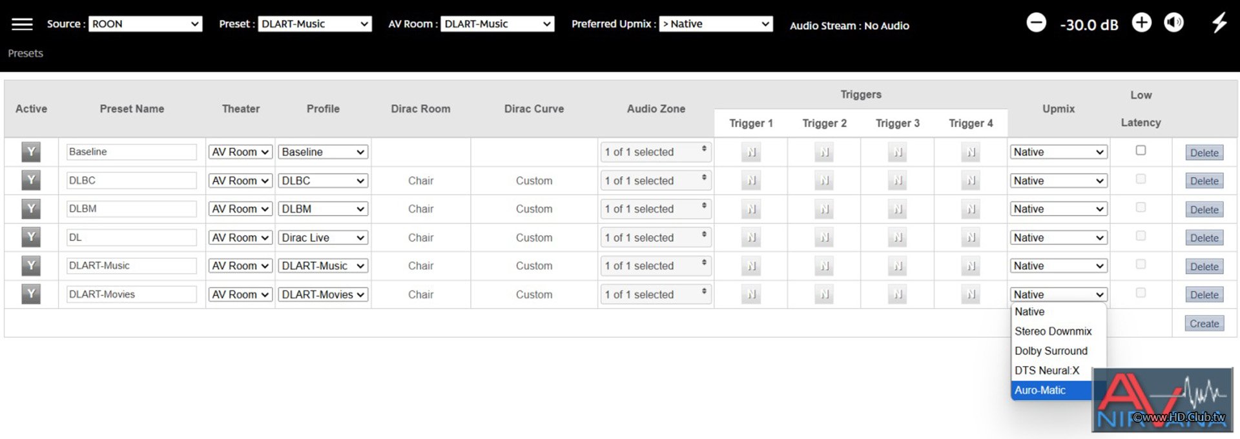Toggle Trigger 4 for DLART-Movies row
This screenshot has height=439, width=1240.
[x=971, y=294]
